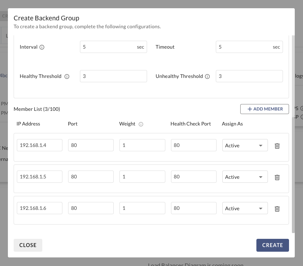Viewport: 303px width, 266px height.
Task: Edit the IP address 192.168.1.4 field
Action: point(39,146)
